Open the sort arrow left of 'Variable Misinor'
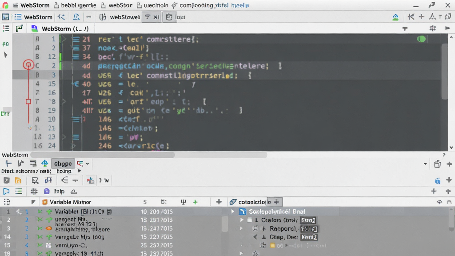This screenshot has height=256, width=455. click(33, 202)
